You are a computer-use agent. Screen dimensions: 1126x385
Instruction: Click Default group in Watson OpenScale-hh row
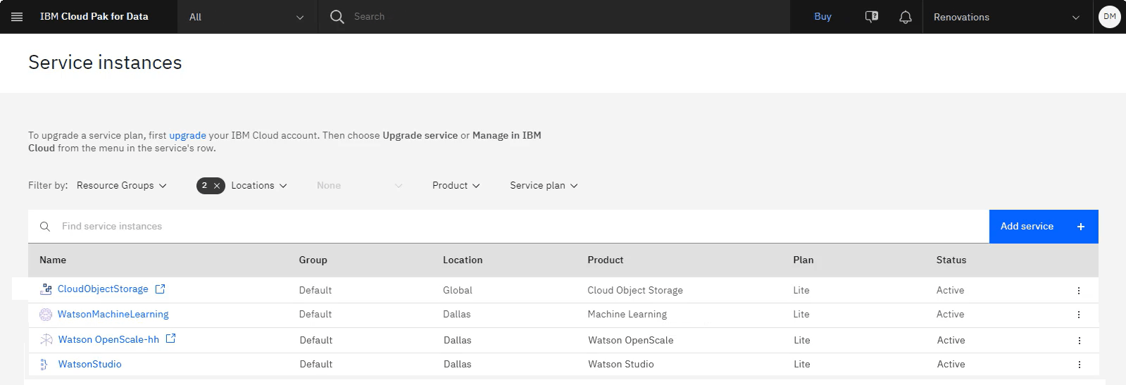tap(316, 341)
